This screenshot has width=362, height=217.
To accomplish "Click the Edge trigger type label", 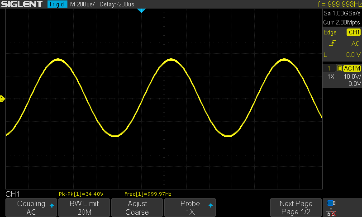I will (x=330, y=32).
